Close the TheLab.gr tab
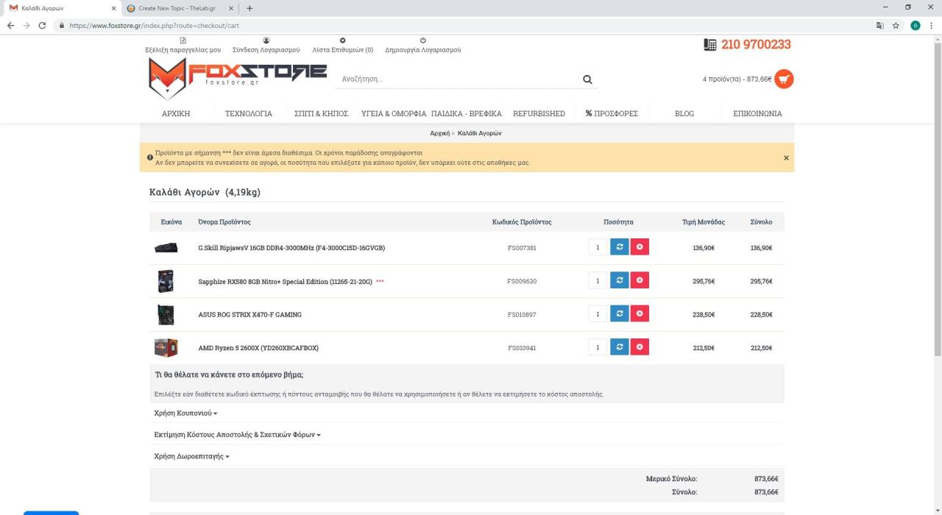 pyautogui.click(x=230, y=8)
